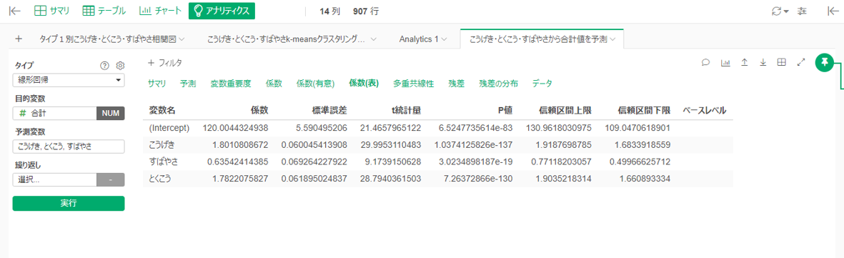Screen dimensions: 844x258
Task: Expand view to fullscreen icon
Action: tap(801, 62)
